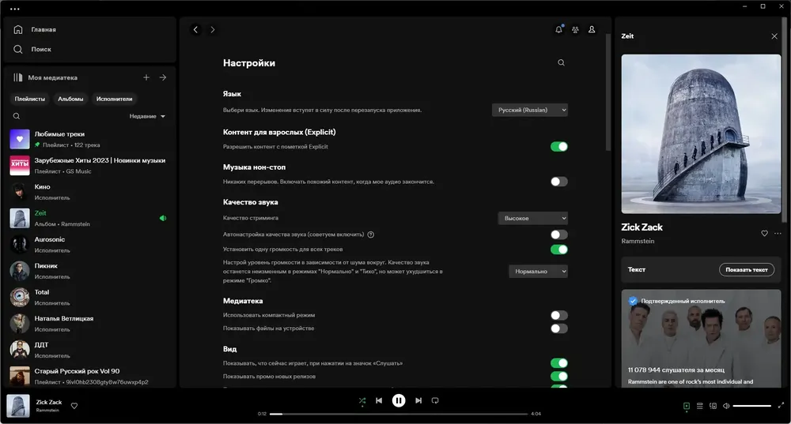Open the play queue icon
The image size is (791, 424).
pyautogui.click(x=700, y=406)
